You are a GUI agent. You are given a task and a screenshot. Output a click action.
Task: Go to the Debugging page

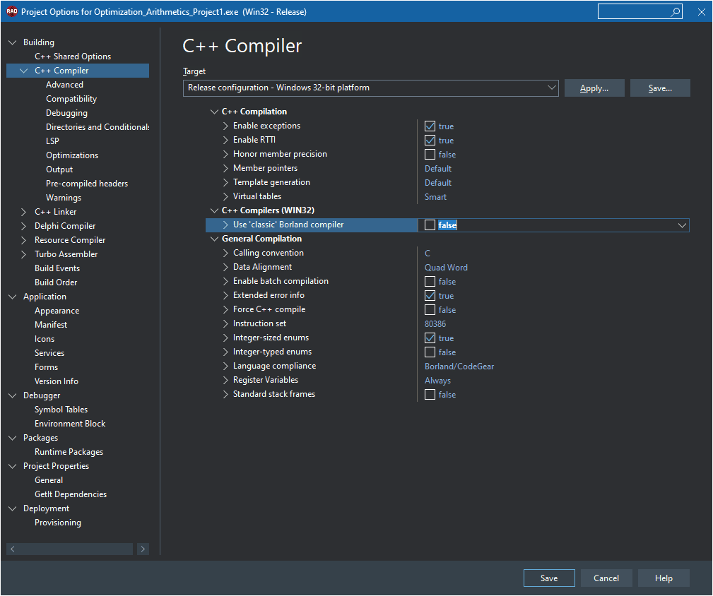[x=67, y=113]
